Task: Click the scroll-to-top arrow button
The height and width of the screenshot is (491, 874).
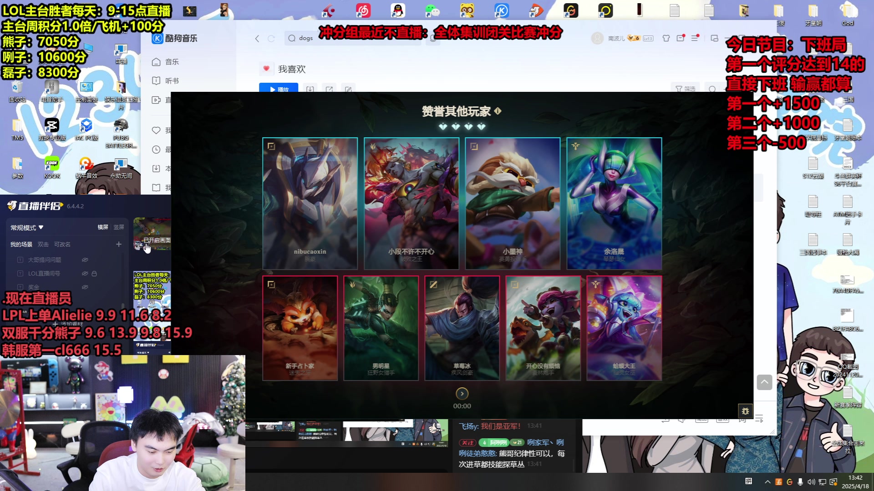Action: (765, 382)
